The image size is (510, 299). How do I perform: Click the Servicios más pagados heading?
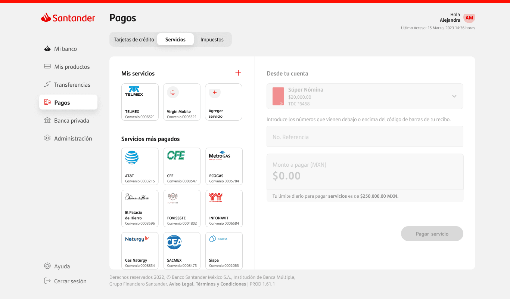coord(150,139)
